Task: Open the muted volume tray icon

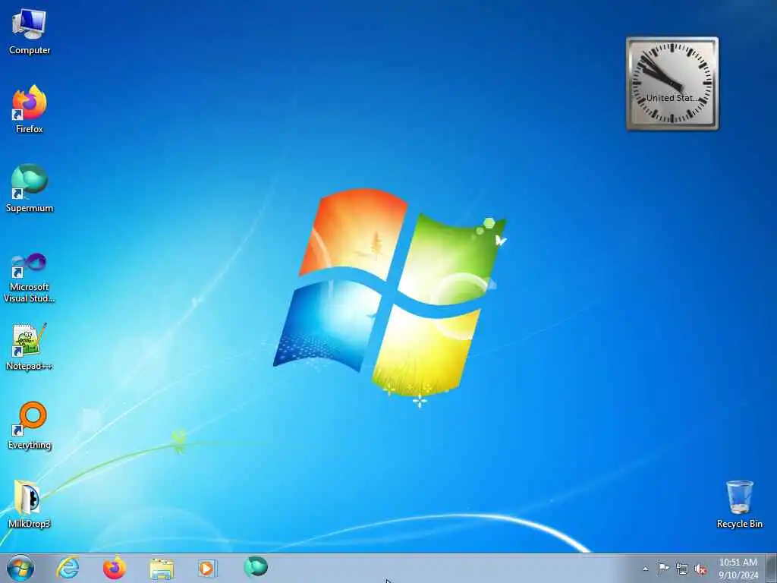Action: 700,569
